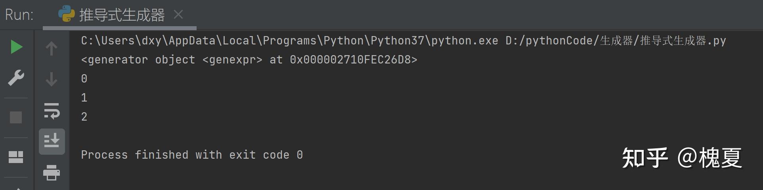Toggle soft-wrap for console output
This screenshot has height=190, width=763.
coord(52,111)
